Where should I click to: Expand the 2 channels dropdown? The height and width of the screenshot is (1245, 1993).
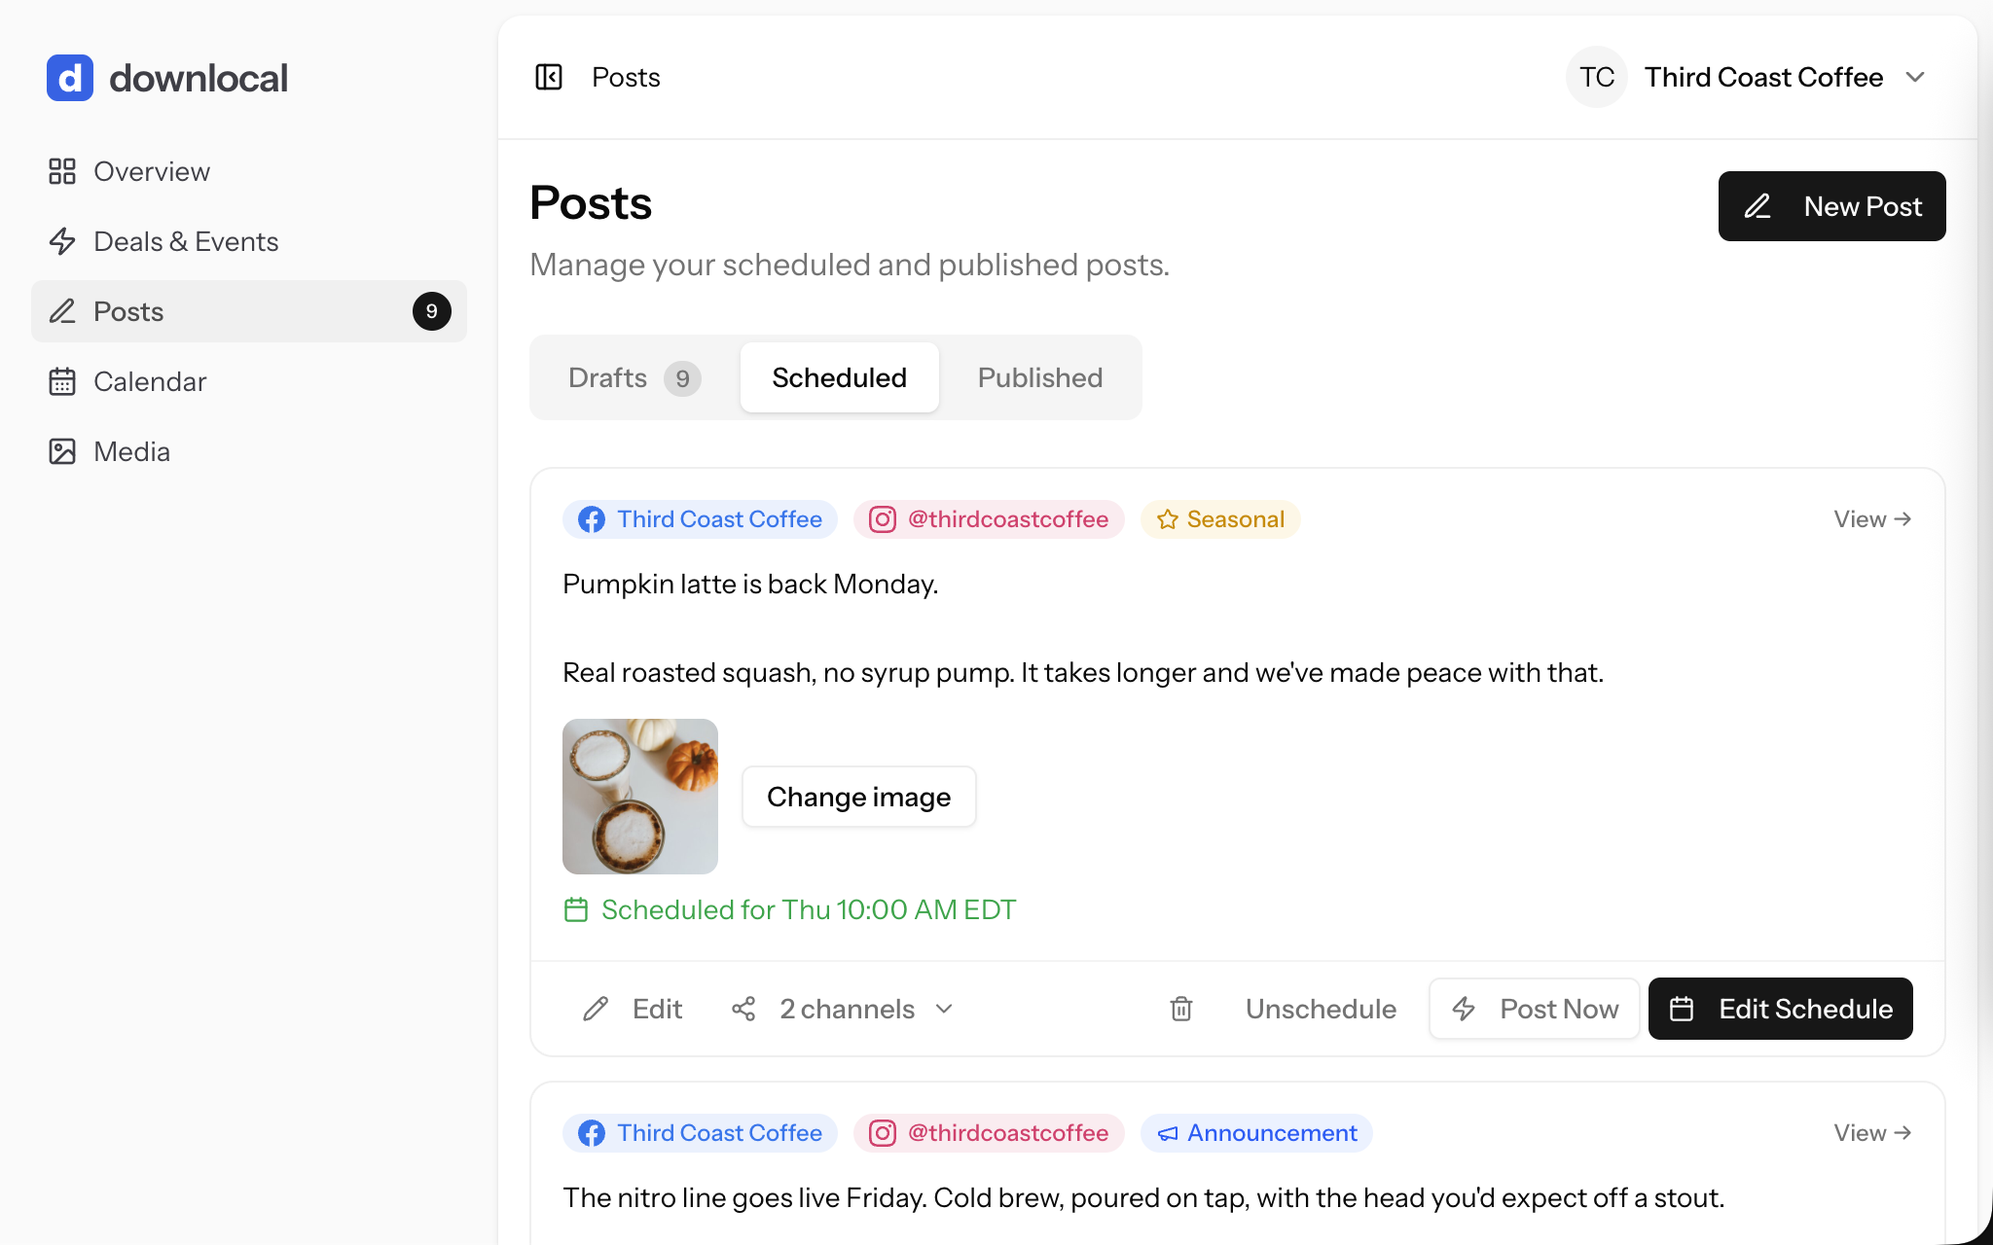point(842,1009)
